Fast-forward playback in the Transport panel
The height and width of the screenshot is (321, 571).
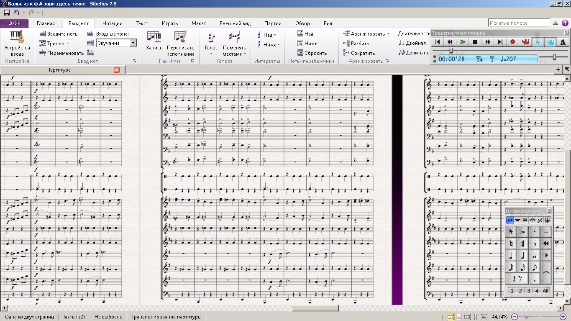(x=488, y=42)
